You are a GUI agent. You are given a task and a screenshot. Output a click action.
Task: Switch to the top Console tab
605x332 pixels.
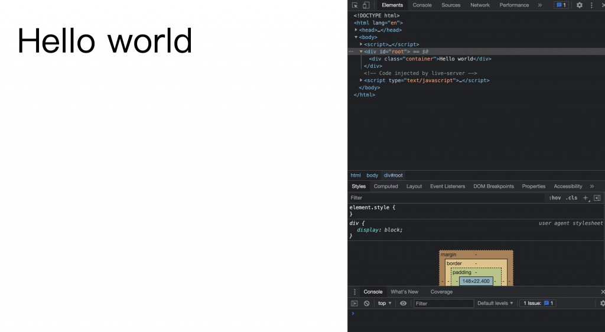[422, 5]
